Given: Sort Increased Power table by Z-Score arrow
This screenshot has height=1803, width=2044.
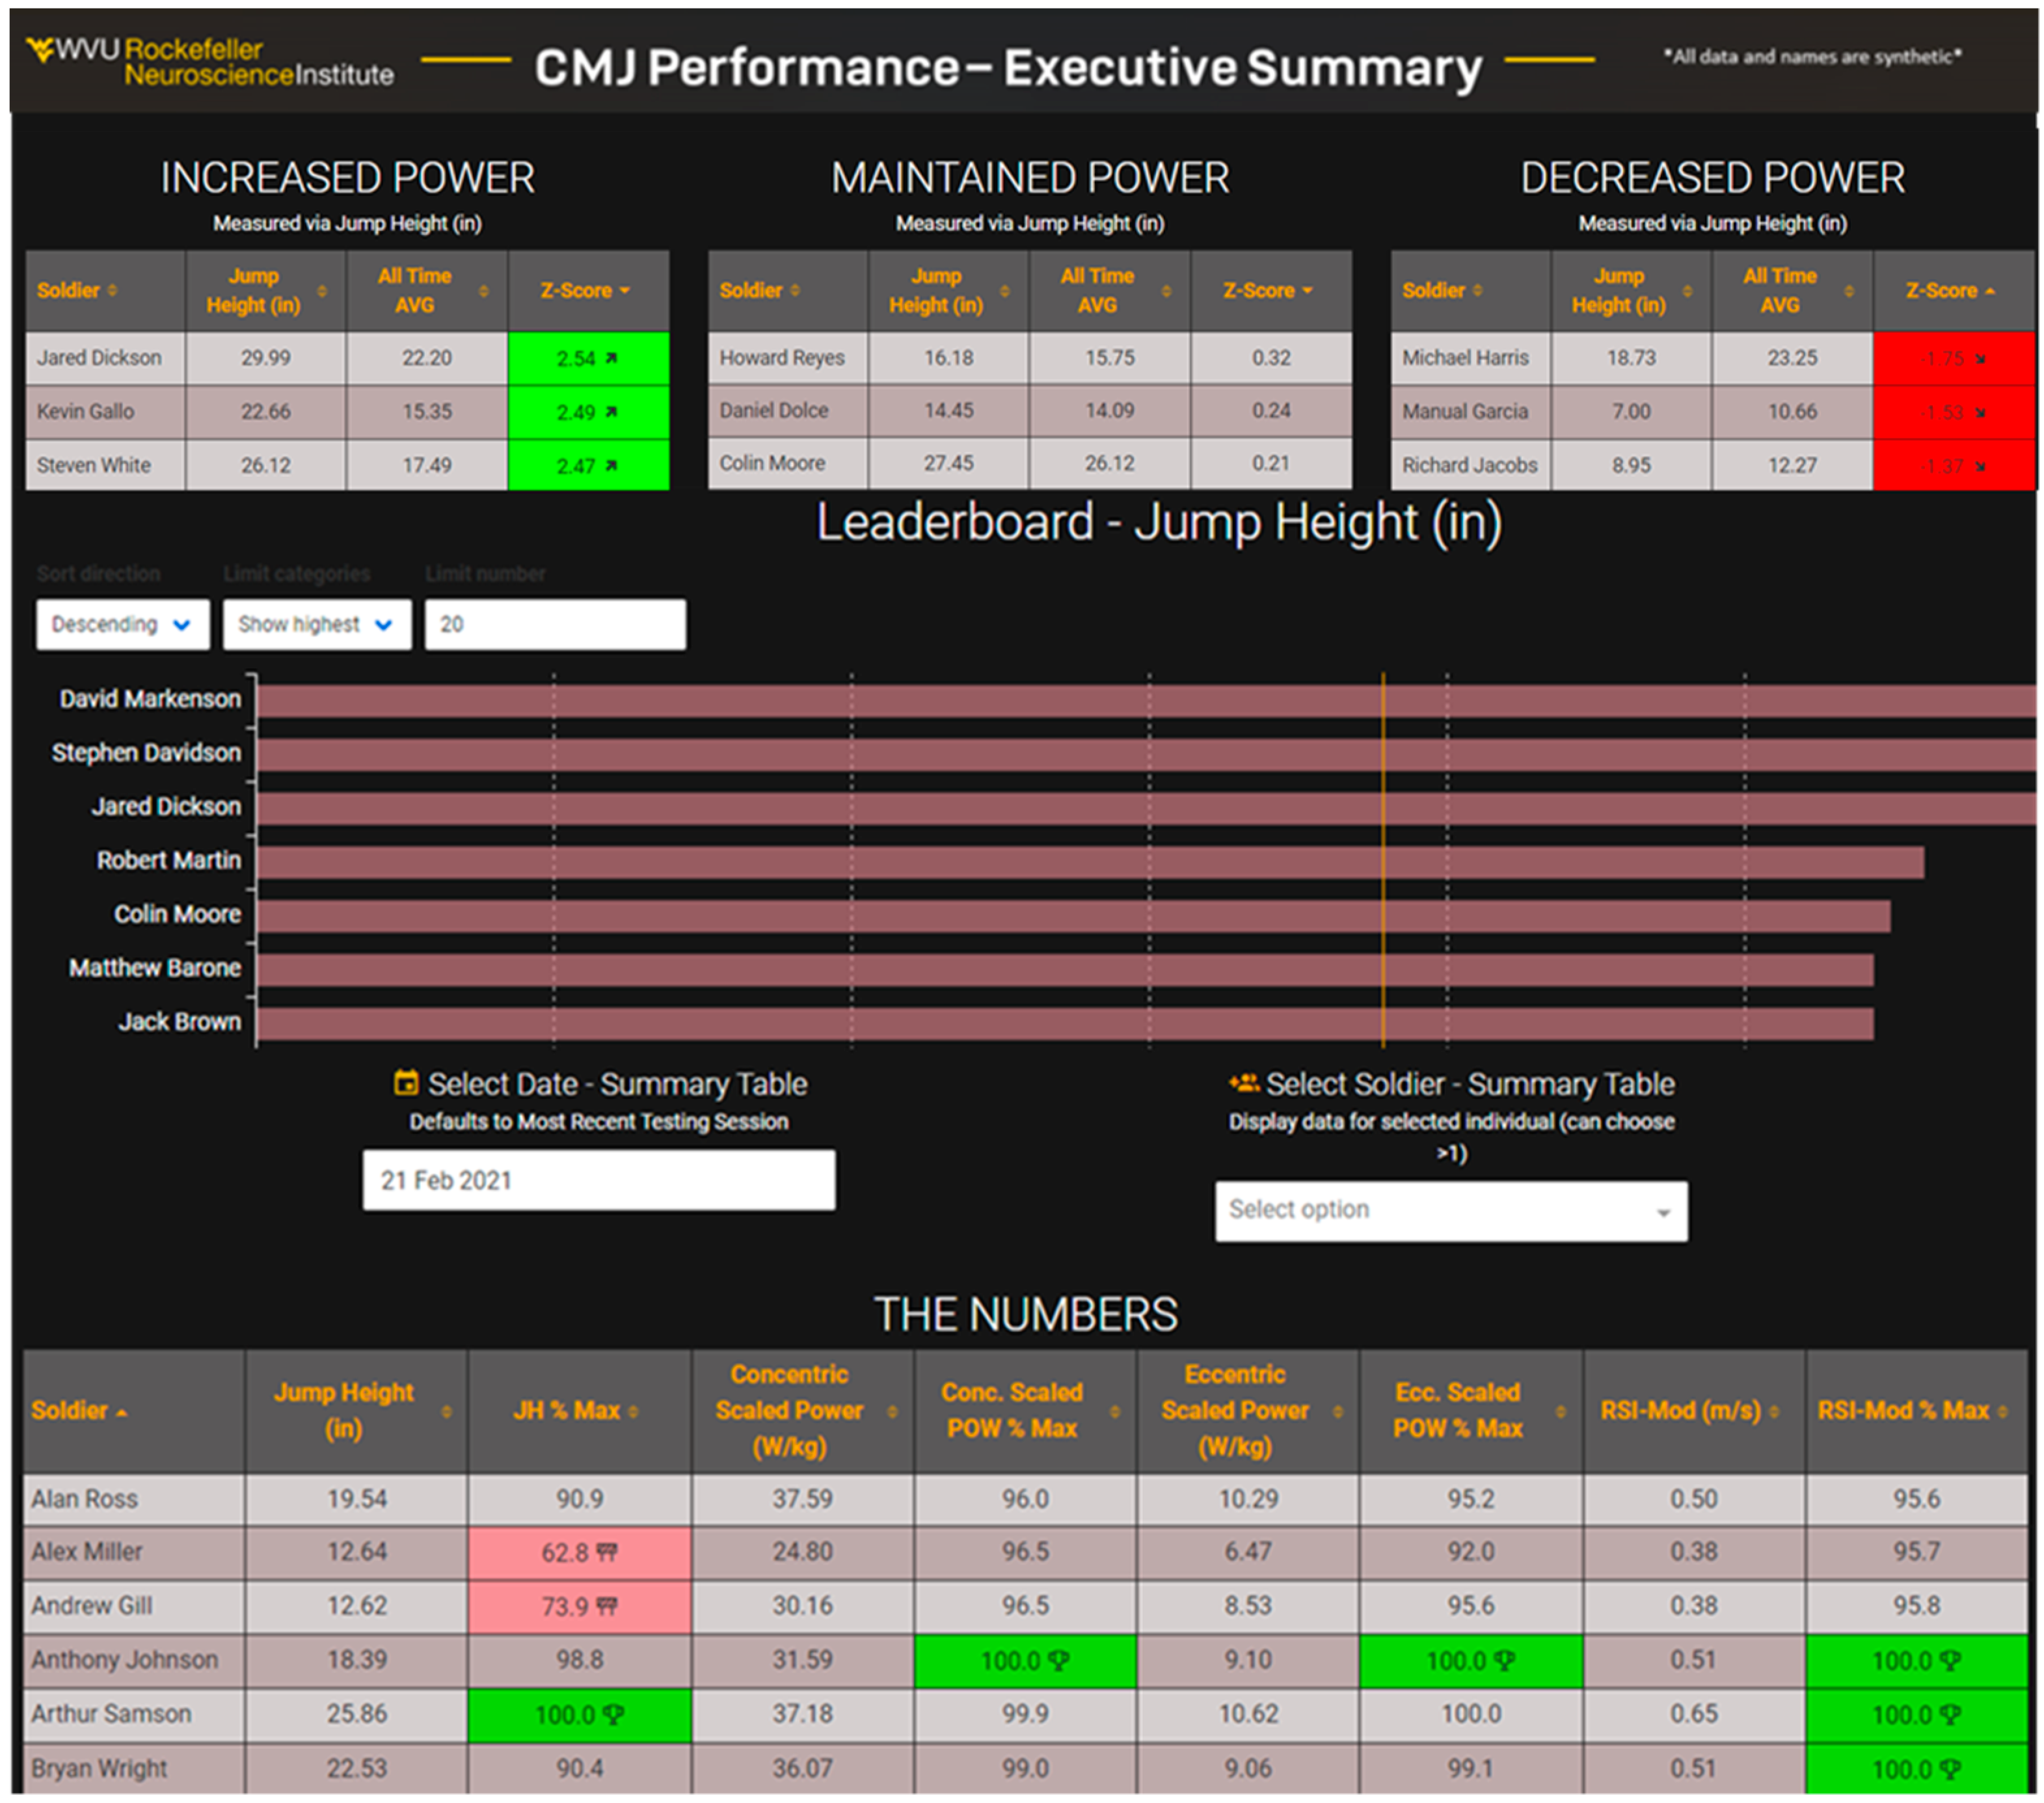Looking at the screenshot, I should click(x=625, y=291).
